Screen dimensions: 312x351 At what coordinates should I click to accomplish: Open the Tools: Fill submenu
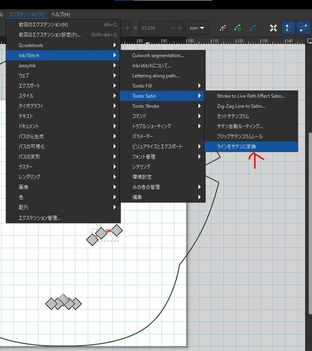pyautogui.click(x=163, y=86)
